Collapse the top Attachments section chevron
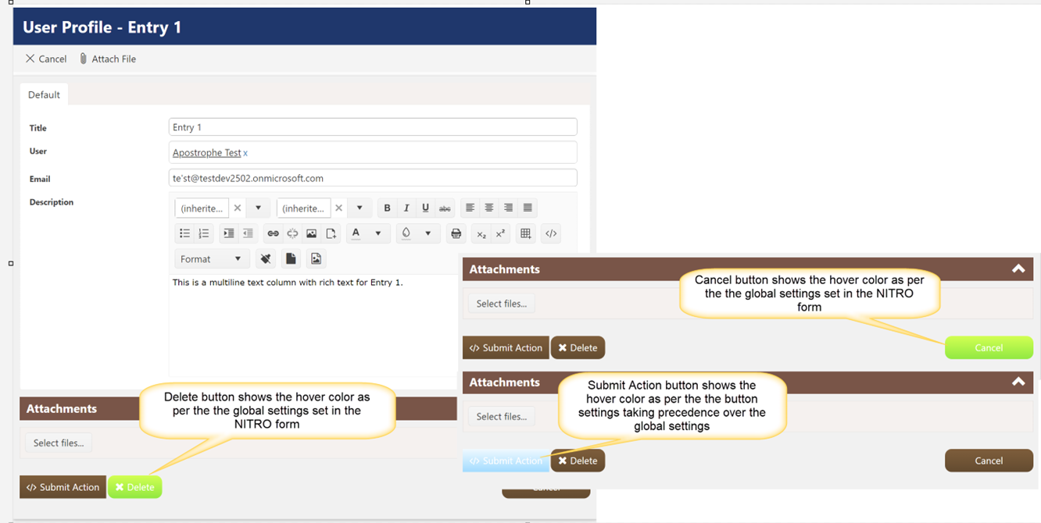The width and height of the screenshot is (1041, 523). [x=1018, y=269]
